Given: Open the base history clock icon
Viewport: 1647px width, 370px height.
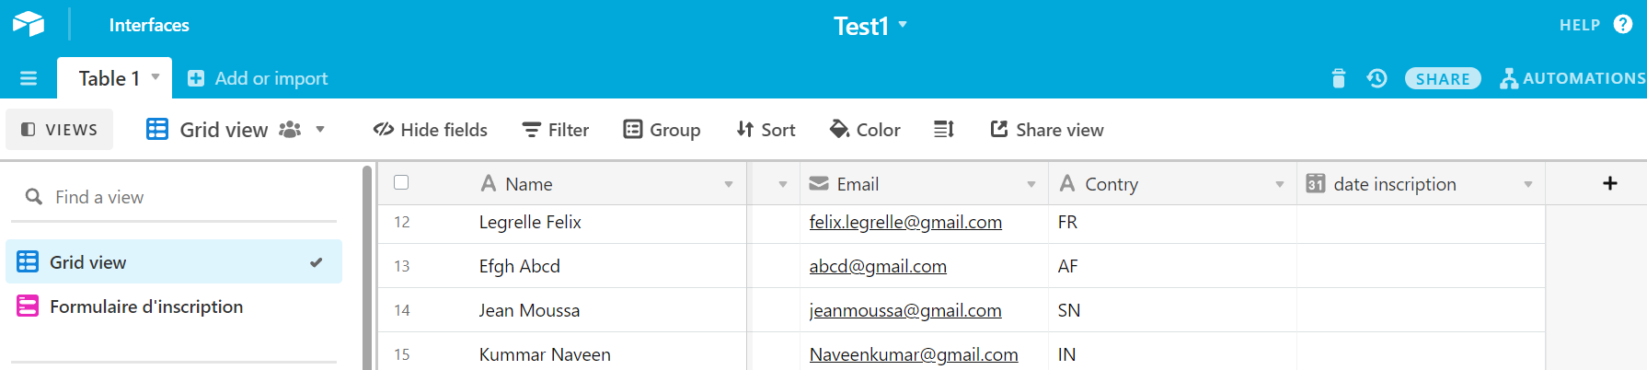Looking at the screenshot, I should (1376, 78).
